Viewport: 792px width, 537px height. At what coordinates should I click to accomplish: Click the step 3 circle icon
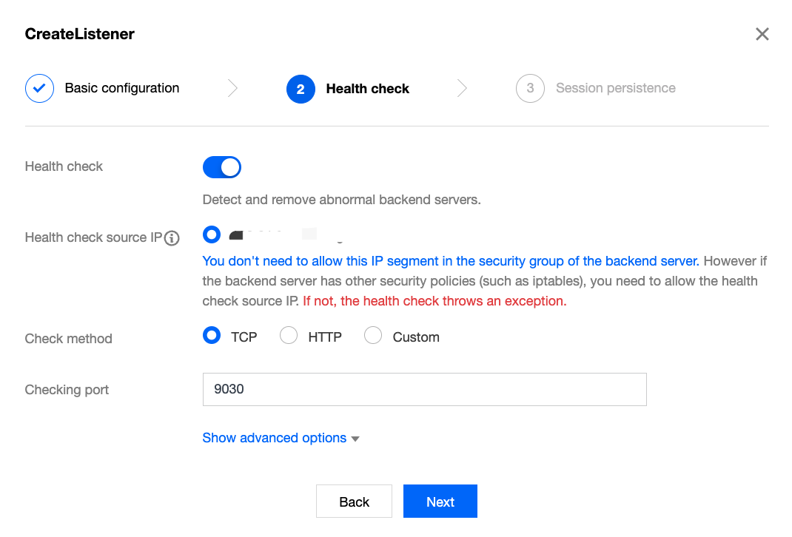point(530,89)
